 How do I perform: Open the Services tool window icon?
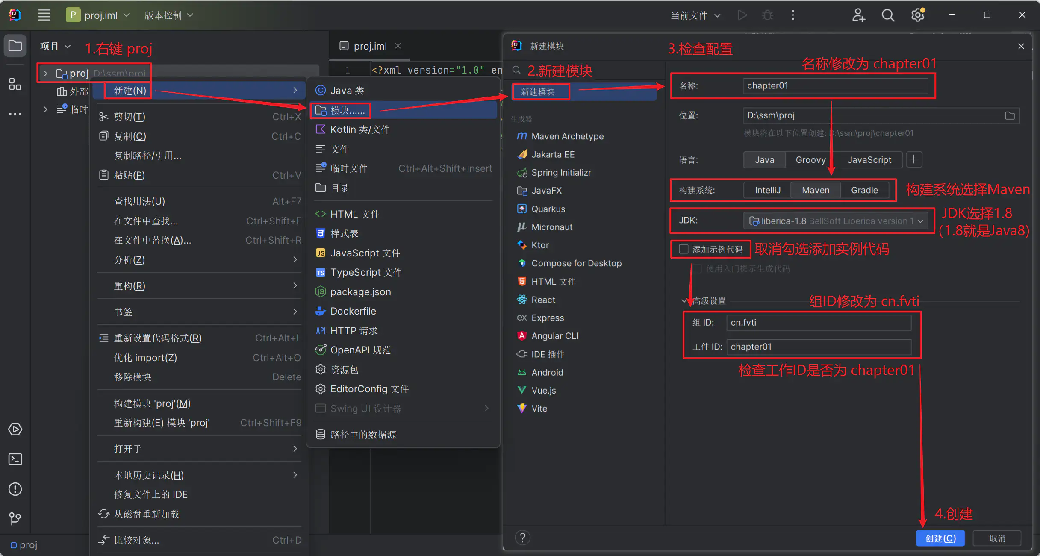pyautogui.click(x=15, y=430)
